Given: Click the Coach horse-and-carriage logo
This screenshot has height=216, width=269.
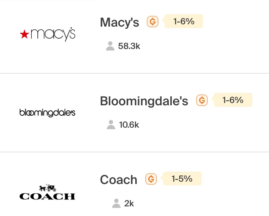Looking at the screenshot, I should [47, 192].
